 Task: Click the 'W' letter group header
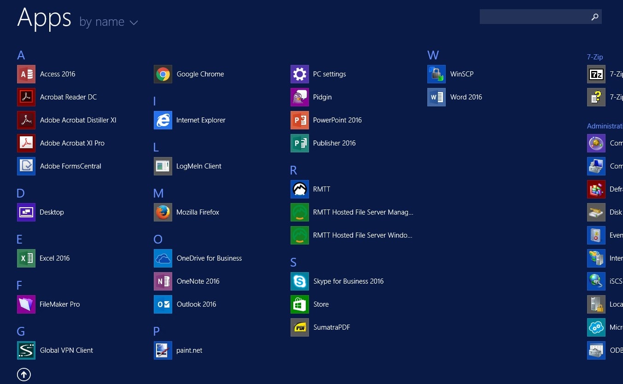pos(433,55)
